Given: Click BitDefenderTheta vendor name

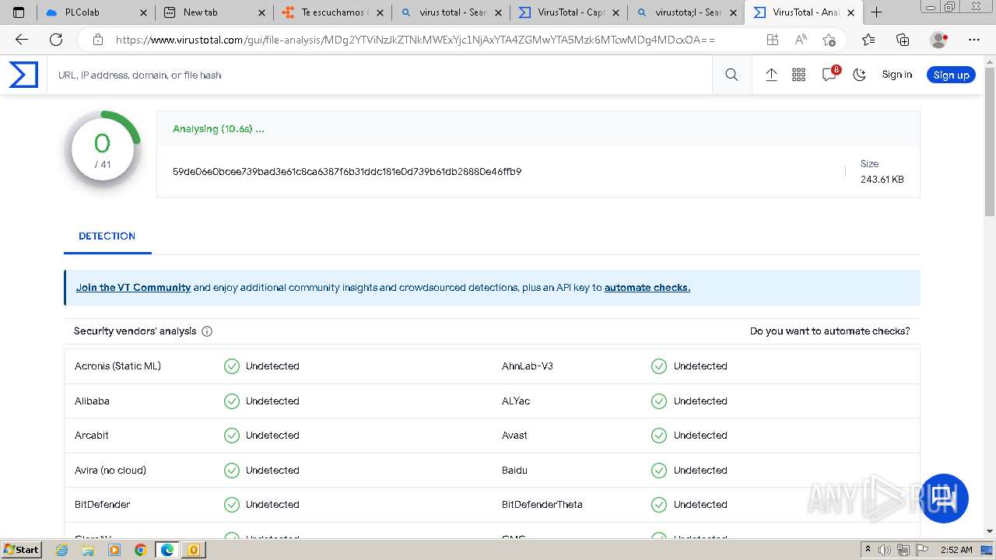Looking at the screenshot, I should click(542, 505).
